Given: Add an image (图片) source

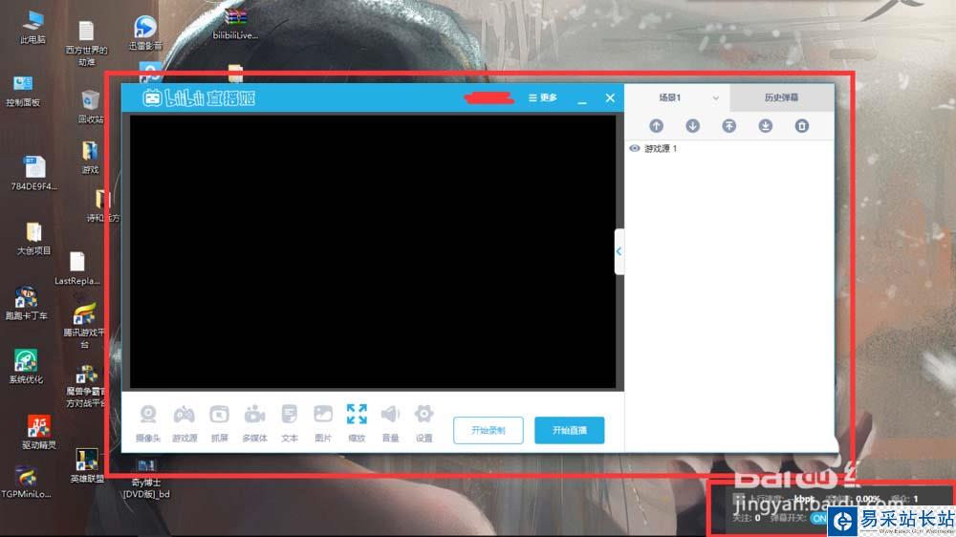Looking at the screenshot, I should click(x=323, y=423).
